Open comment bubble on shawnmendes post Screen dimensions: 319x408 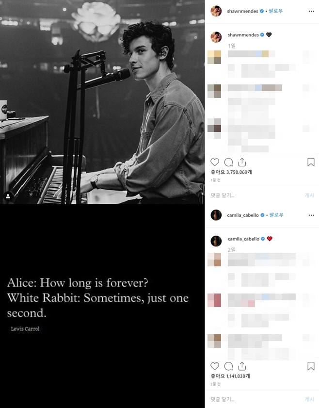click(228, 162)
